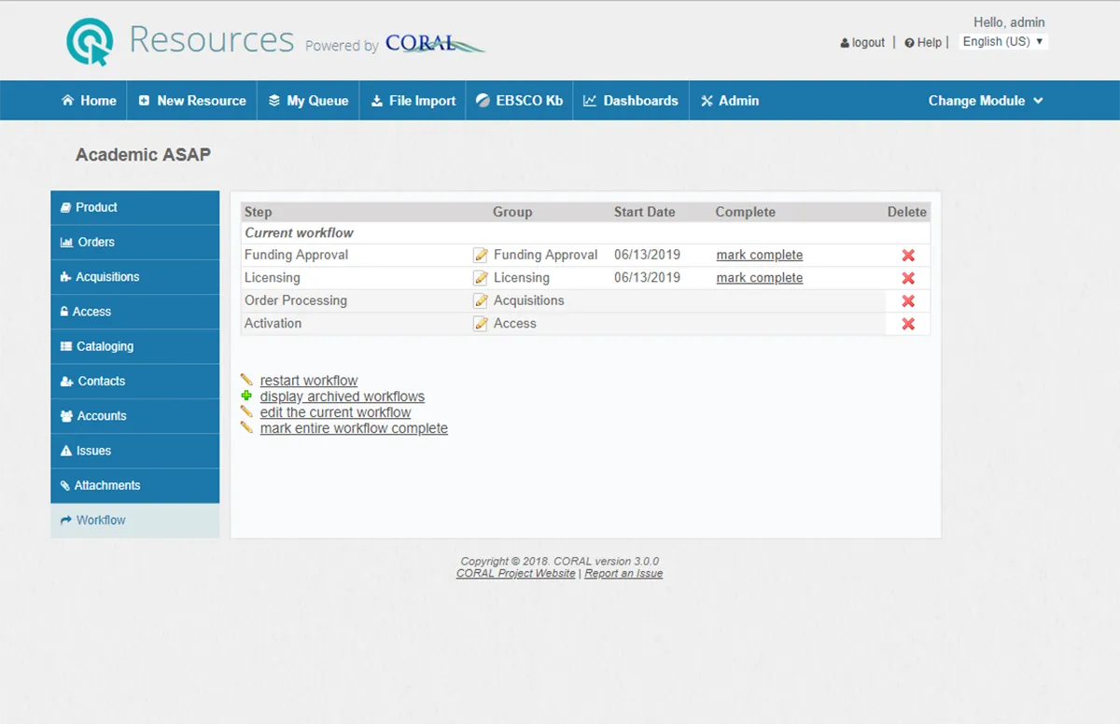Click the Acquisitions group cell
The image size is (1120, 724).
pos(529,300)
